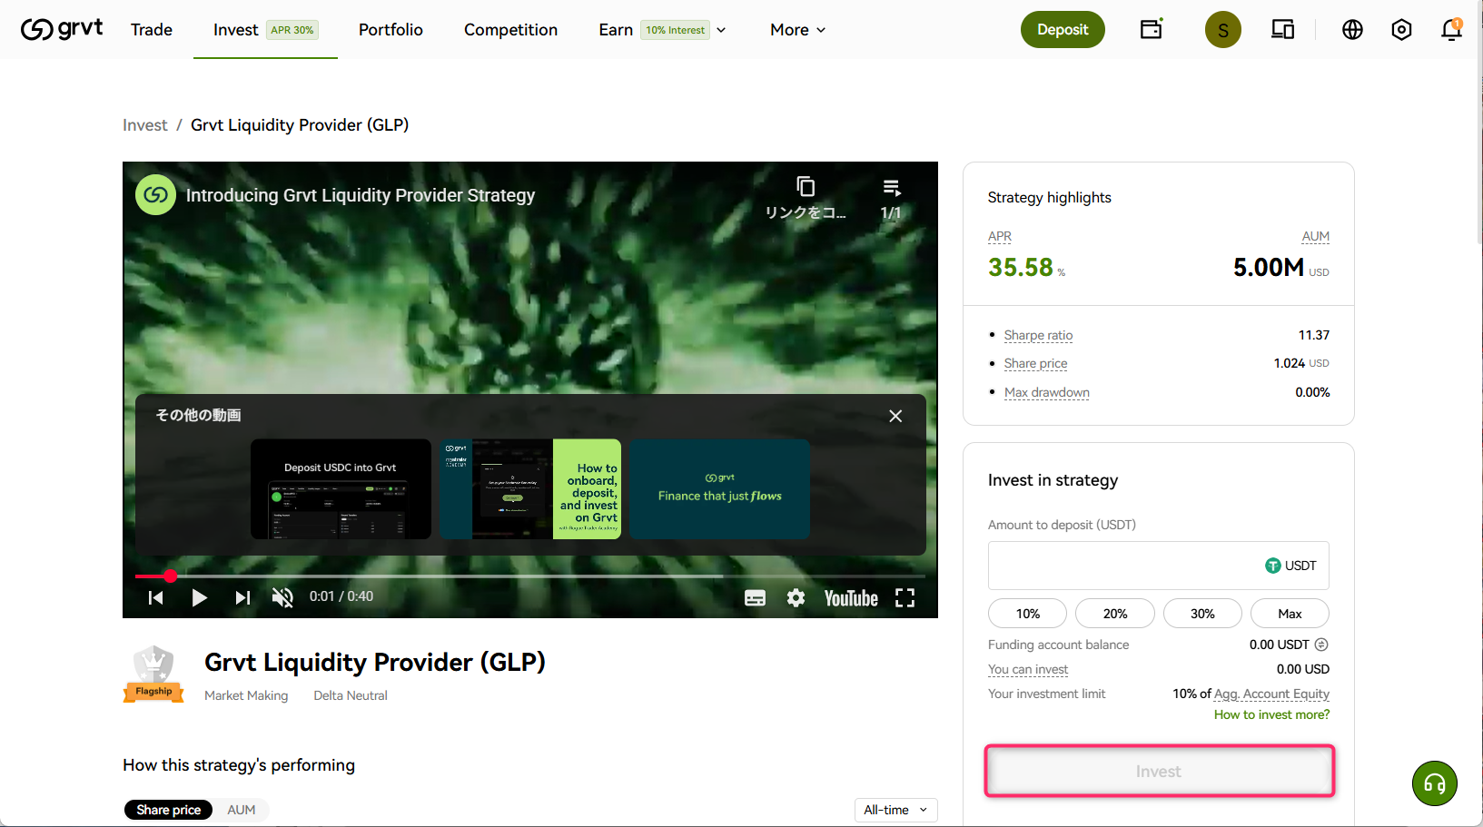The height and width of the screenshot is (827, 1483).
Task: Open the settings gear icon
Action: click(1401, 29)
